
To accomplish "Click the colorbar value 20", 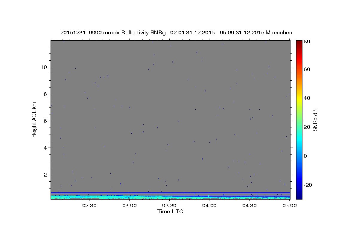I will pyautogui.click(x=307, y=127).
